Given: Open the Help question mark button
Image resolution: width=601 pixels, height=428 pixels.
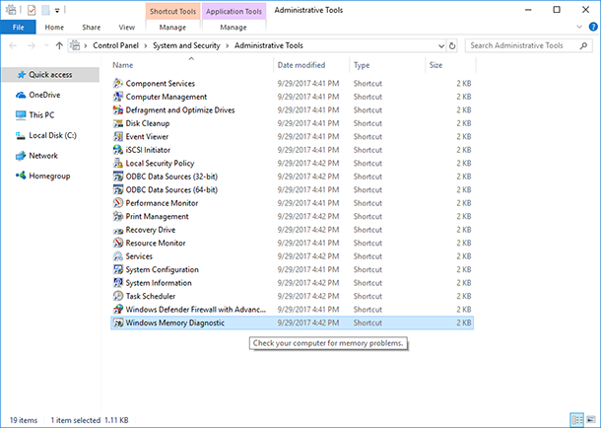Looking at the screenshot, I should 593,27.
